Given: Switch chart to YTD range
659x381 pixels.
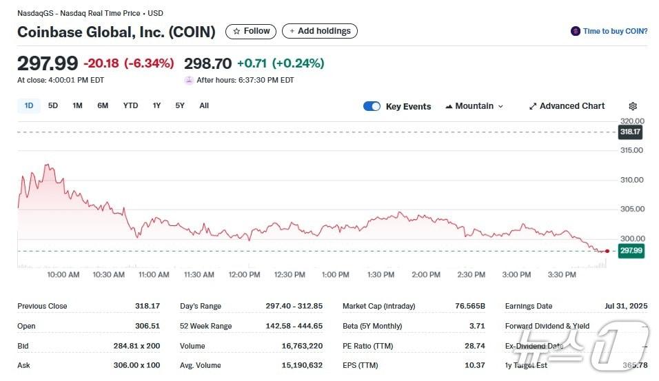Looking at the screenshot, I should 130,105.
